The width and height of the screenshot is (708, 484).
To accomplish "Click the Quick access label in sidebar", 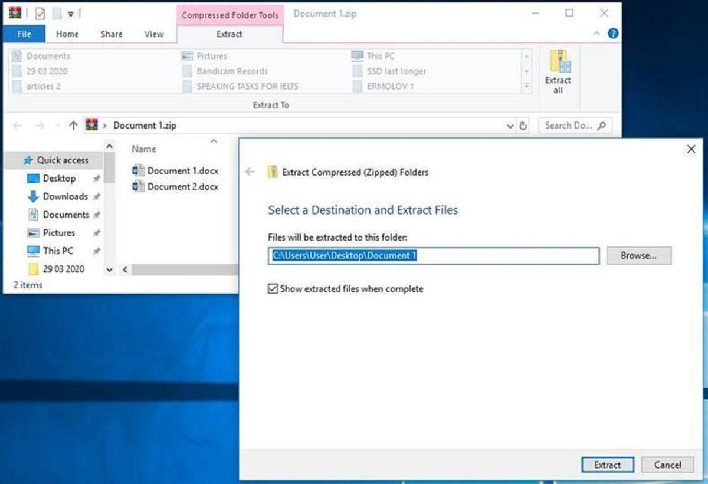I will tap(63, 160).
